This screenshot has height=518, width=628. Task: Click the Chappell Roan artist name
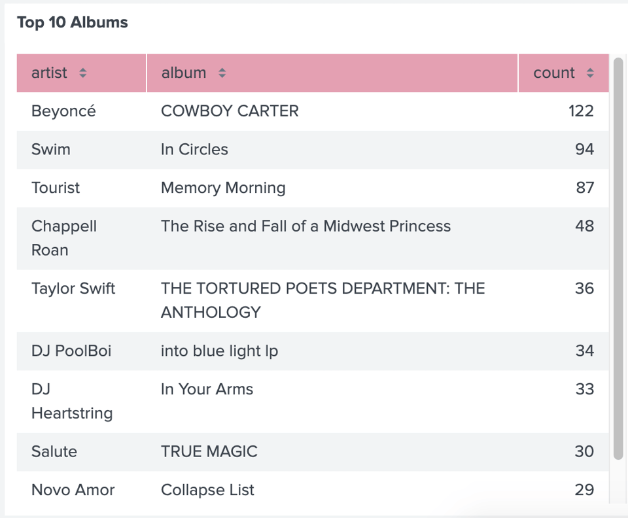tap(64, 238)
